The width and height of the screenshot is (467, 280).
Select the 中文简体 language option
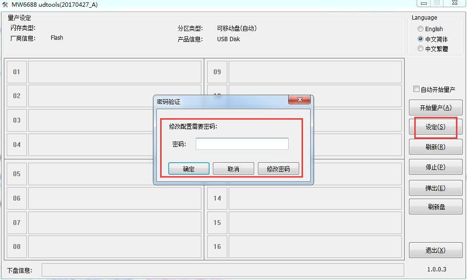(x=420, y=39)
